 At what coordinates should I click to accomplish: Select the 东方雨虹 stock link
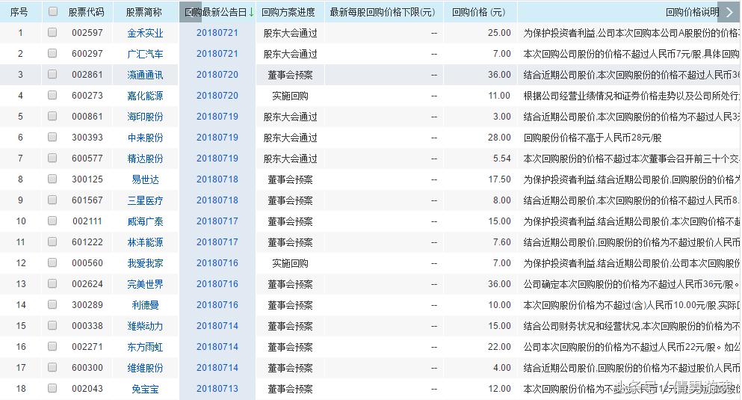(x=145, y=347)
